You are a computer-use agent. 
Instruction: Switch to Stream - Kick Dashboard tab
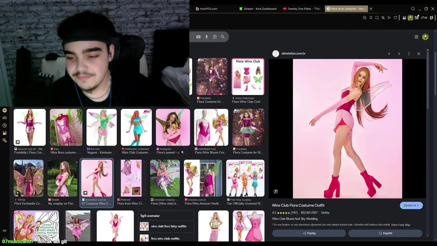[x=258, y=9]
